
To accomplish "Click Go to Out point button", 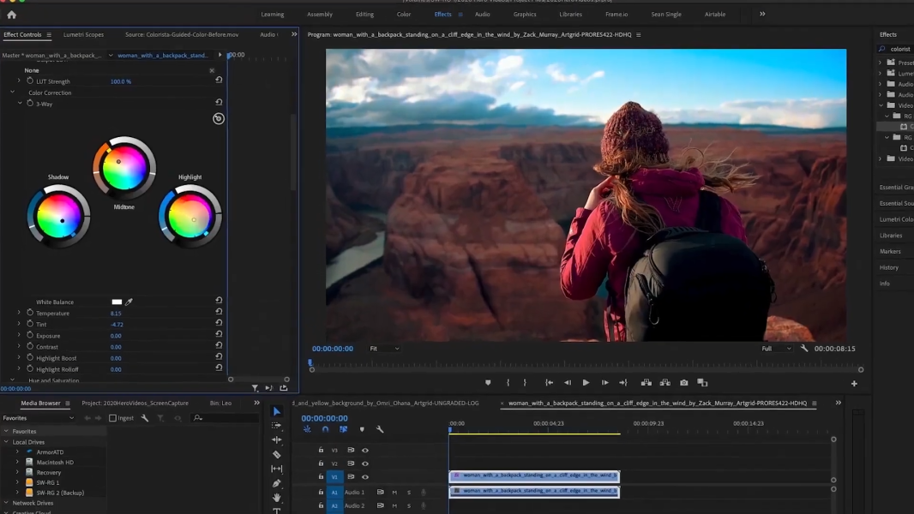I will click(x=623, y=382).
